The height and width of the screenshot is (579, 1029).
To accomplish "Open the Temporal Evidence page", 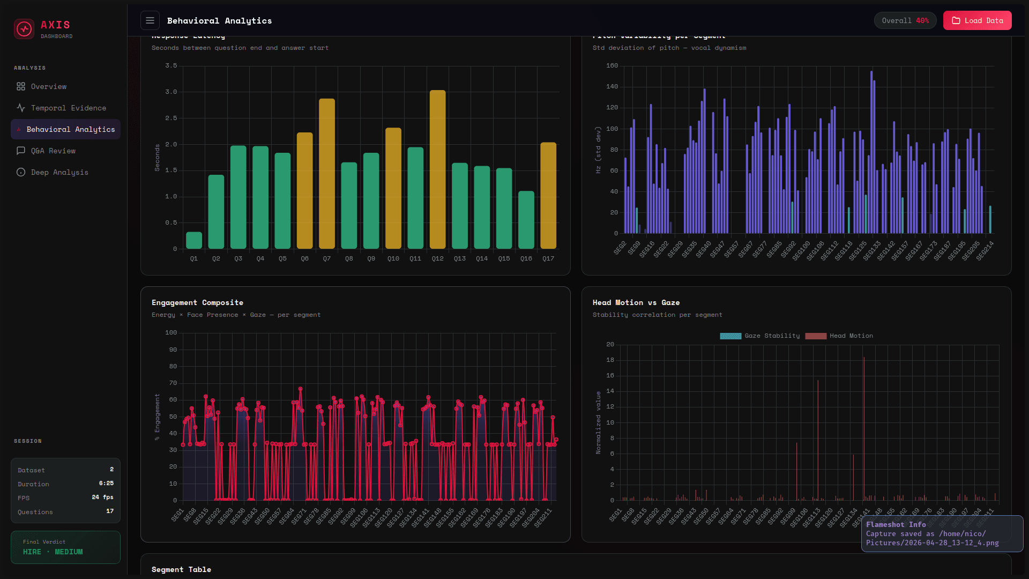I will (65, 108).
